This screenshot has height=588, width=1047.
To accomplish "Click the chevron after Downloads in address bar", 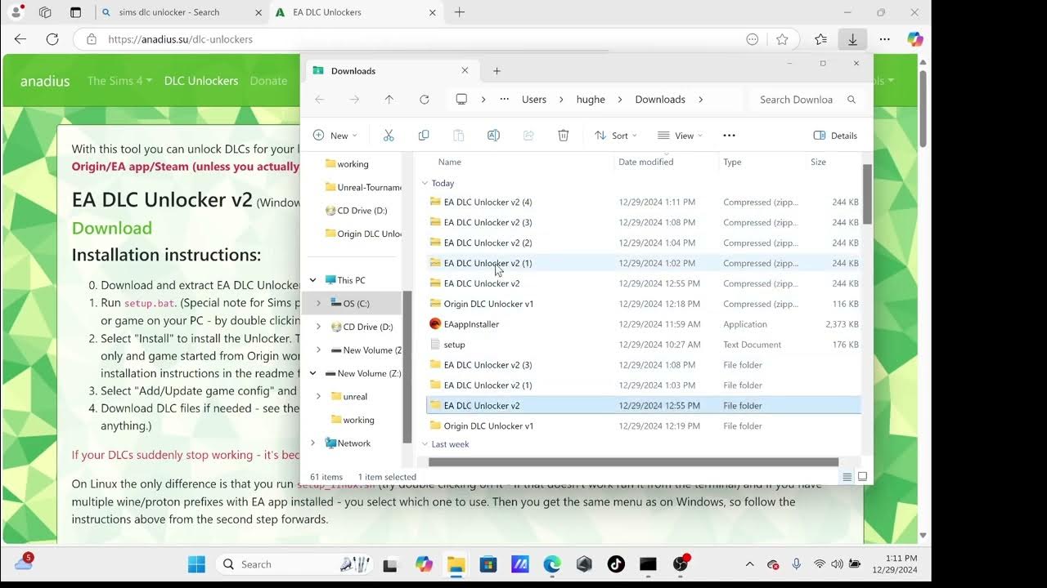I will (701, 100).
